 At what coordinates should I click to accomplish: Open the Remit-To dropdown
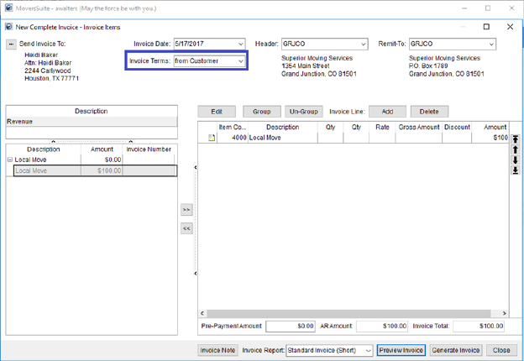click(490, 44)
